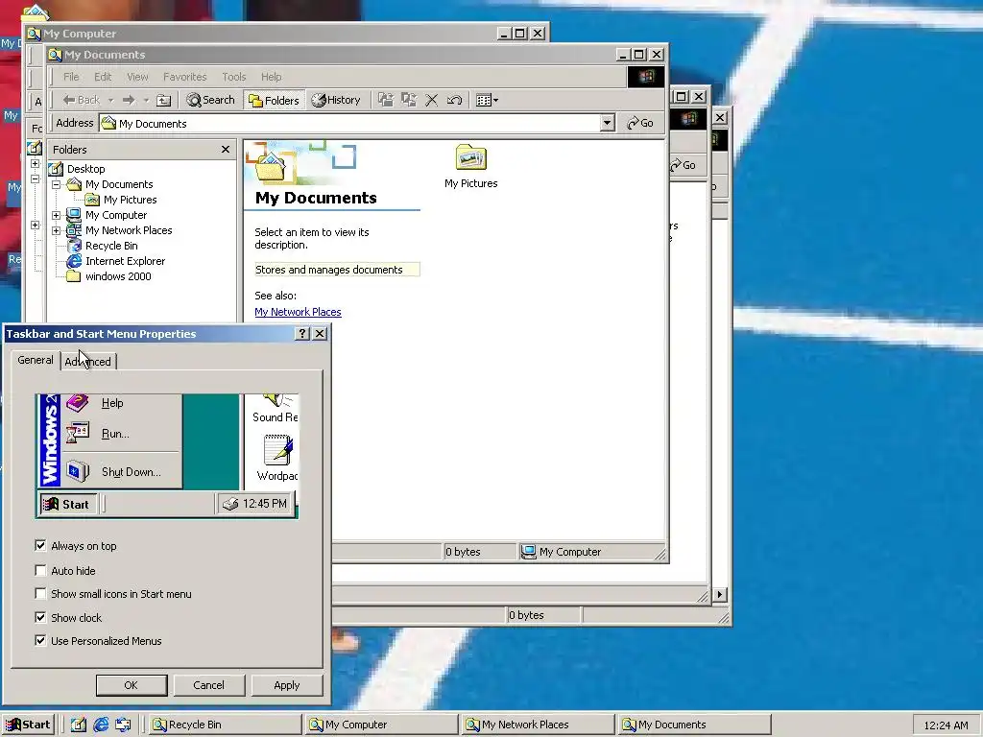Expand My Network Places tree node
983x737 pixels.
click(x=56, y=230)
